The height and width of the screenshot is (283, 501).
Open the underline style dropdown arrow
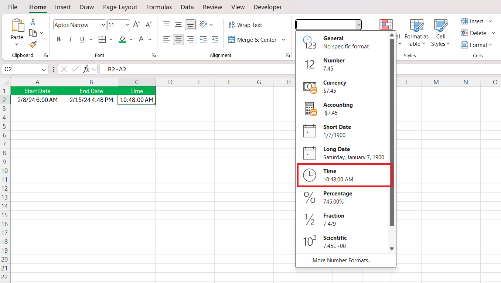pyautogui.click(x=91, y=40)
